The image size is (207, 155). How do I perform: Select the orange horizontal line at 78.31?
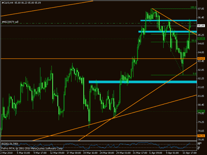click(99, 136)
